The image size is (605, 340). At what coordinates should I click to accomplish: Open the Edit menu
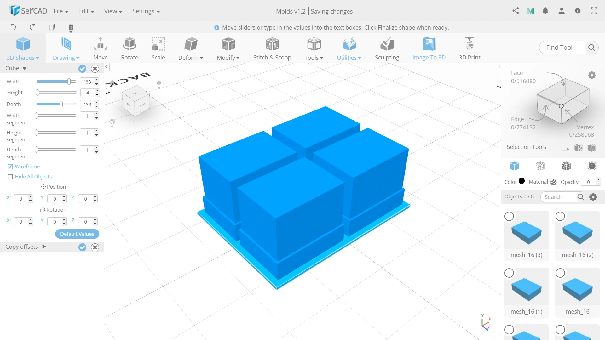point(86,11)
